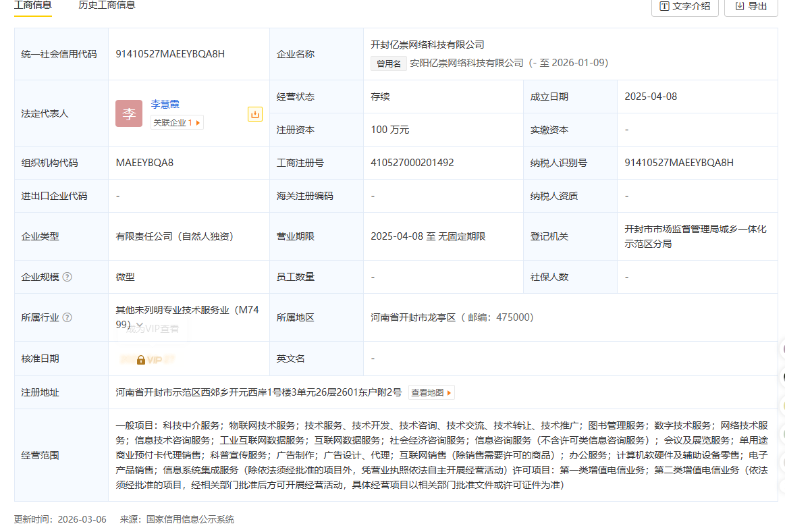Screen dimensions: 785x526
Task: Click the 文字介绍 button
Action: coord(684,6)
